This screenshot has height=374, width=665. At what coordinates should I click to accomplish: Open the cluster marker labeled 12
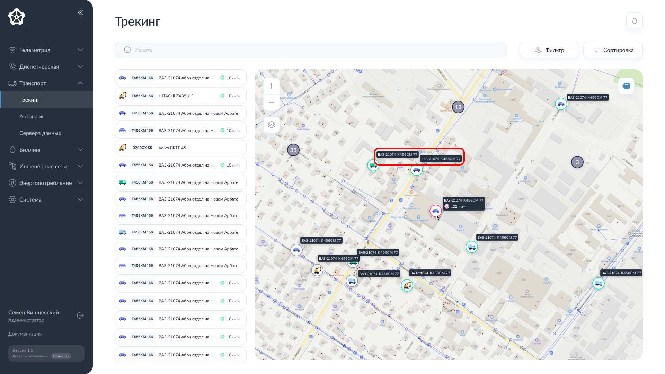pos(458,107)
